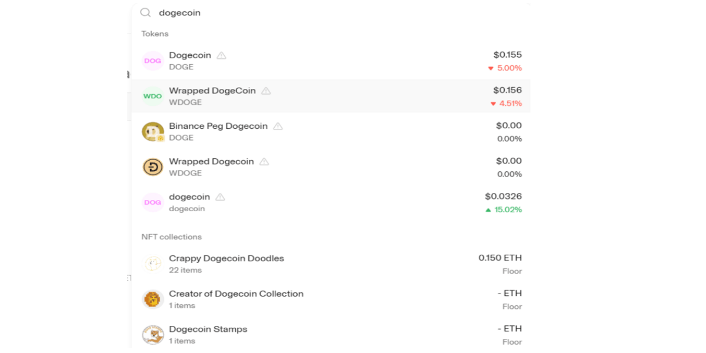The image size is (706, 353).
Task: Choose the Binance Peg Dogecoin result
Action: 218,126
